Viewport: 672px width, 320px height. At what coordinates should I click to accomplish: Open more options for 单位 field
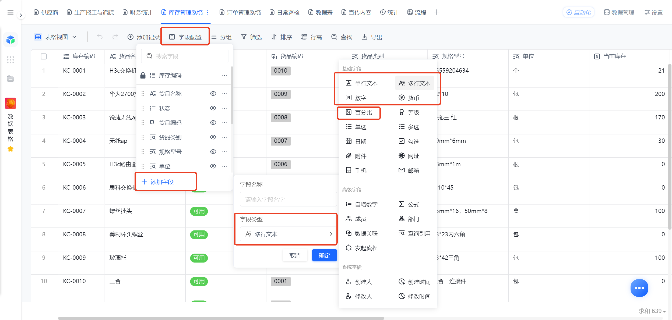pos(224,166)
